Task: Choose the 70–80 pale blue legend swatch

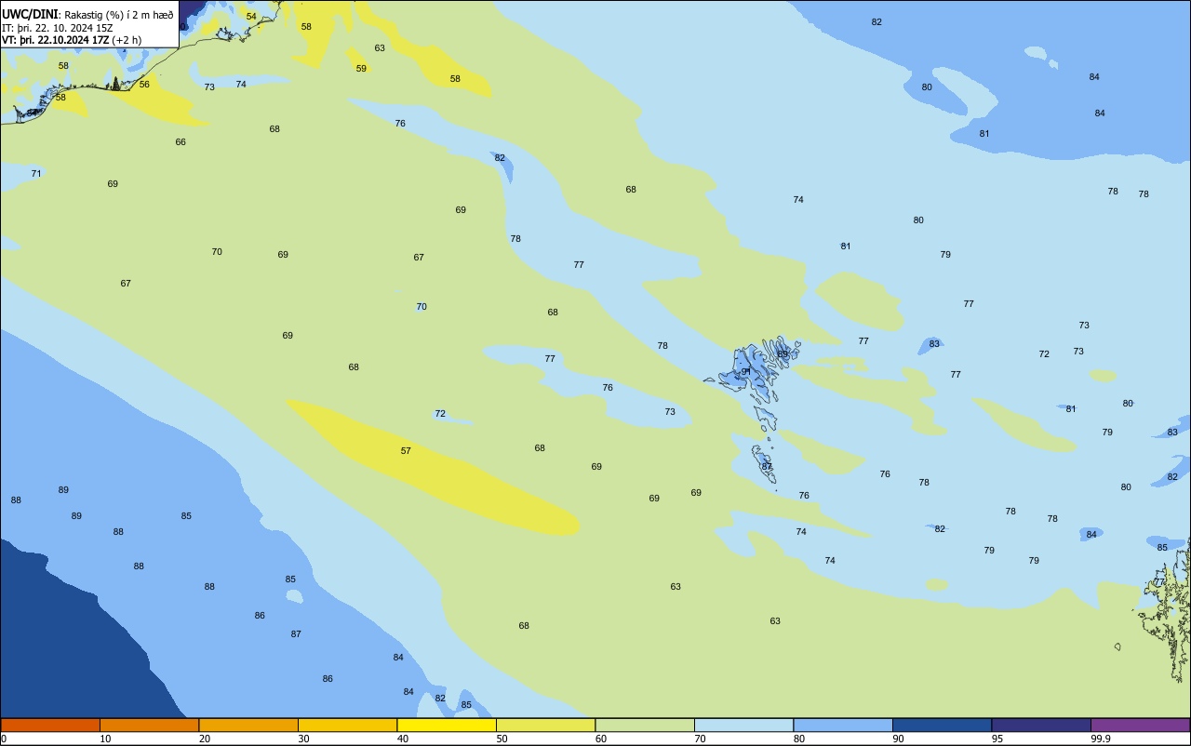Action: (x=743, y=725)
